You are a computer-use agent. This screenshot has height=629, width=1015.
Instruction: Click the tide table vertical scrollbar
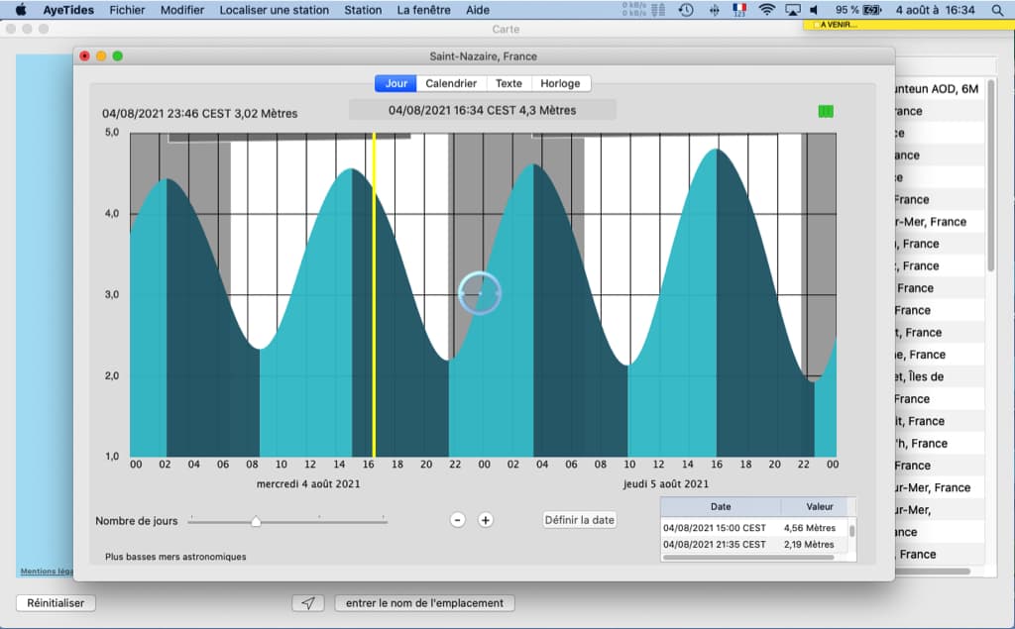851,531
